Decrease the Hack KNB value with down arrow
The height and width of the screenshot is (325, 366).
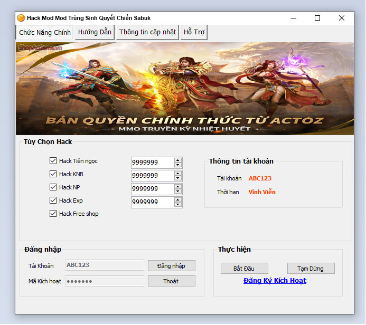tap(178, 178)
